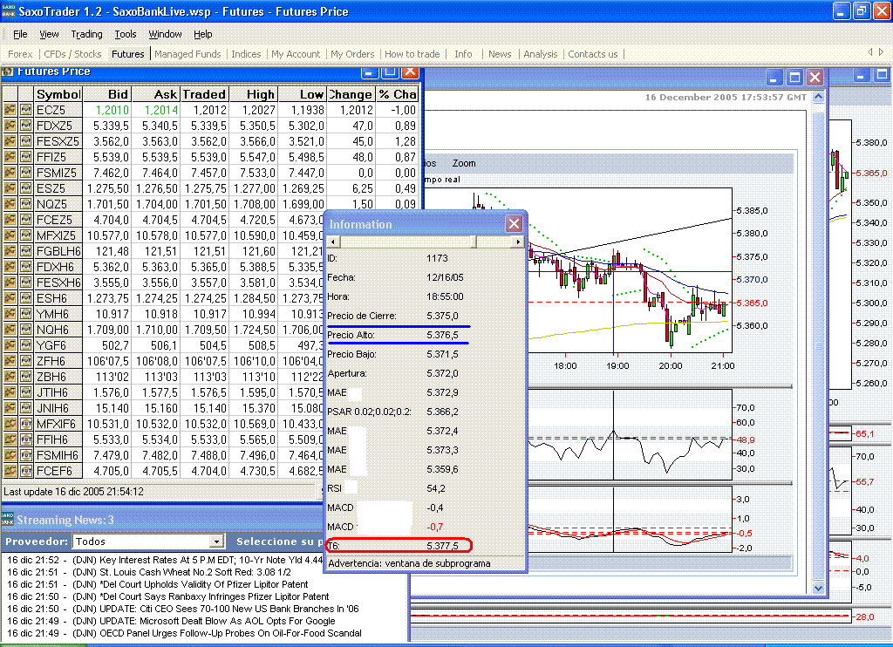Sort by the Ask column header
Screen dimensions: 893x647
(156, 94)
